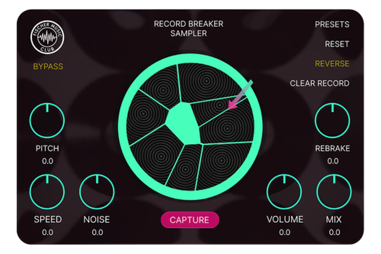
Task: Click the MIX knob
Action: point(334,191)
